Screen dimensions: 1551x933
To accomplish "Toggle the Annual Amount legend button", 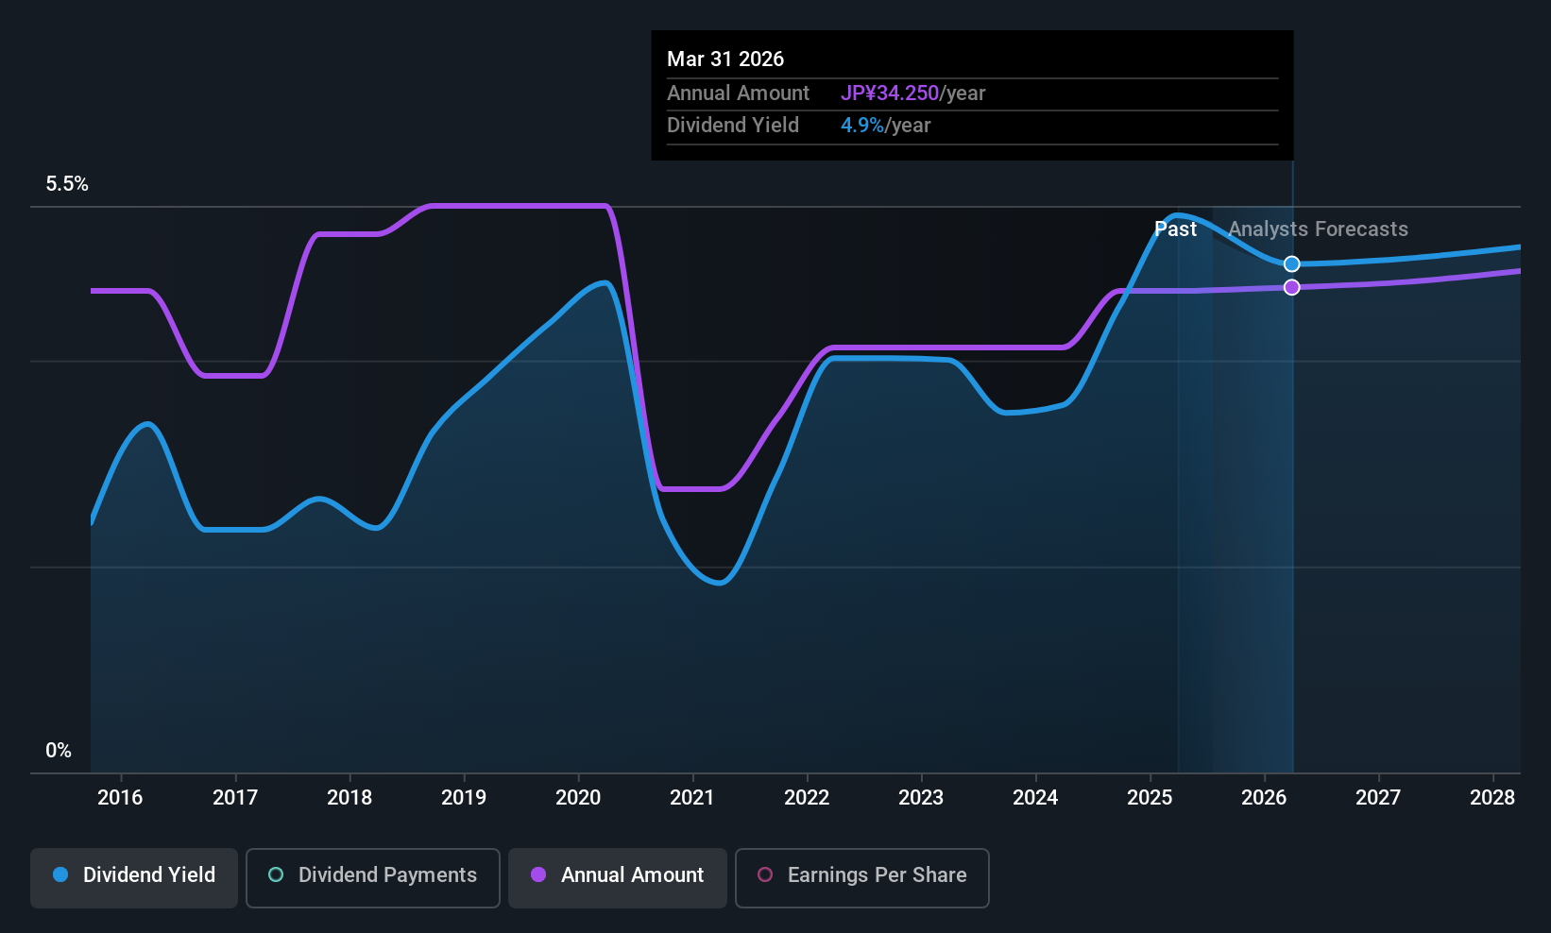I will (x=618, y=878).
